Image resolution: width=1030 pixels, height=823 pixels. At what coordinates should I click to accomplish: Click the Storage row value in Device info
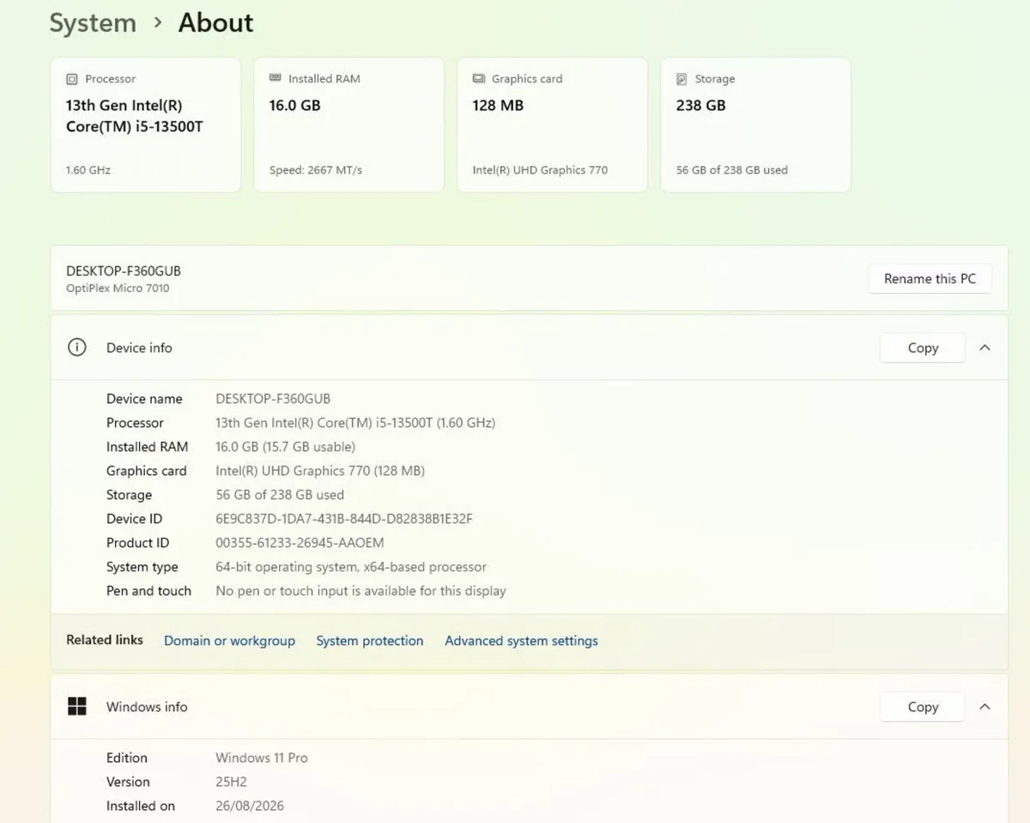(280, 495)
